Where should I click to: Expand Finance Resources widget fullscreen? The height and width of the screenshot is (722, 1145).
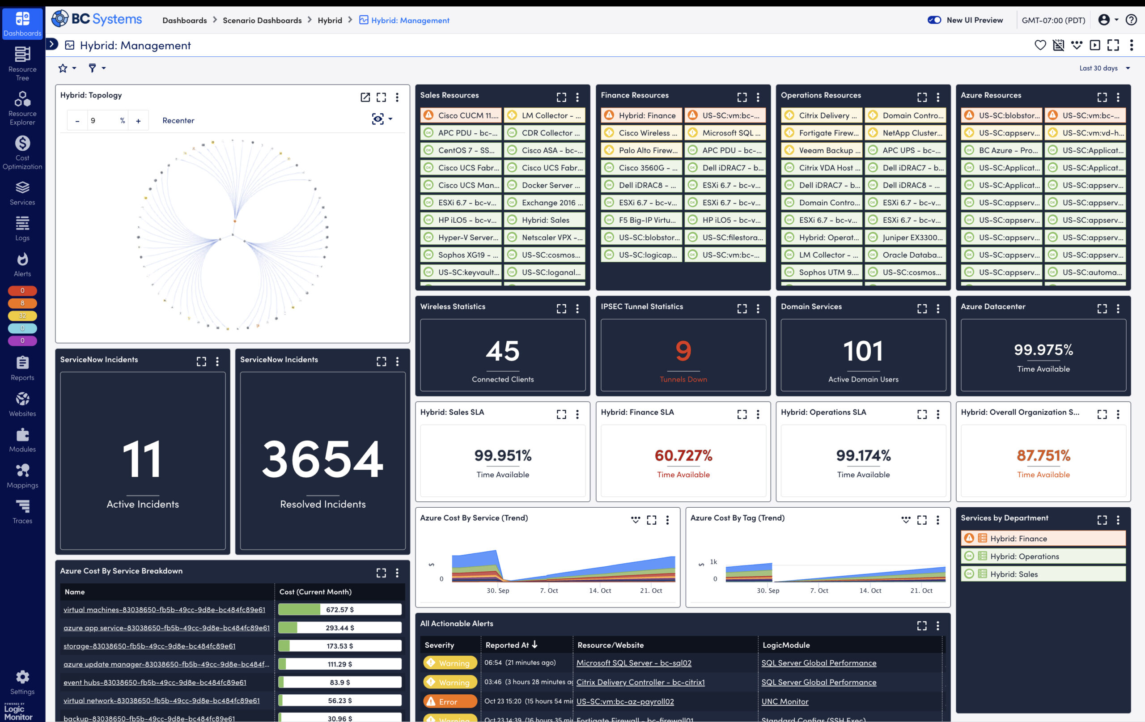coord(742,97)
